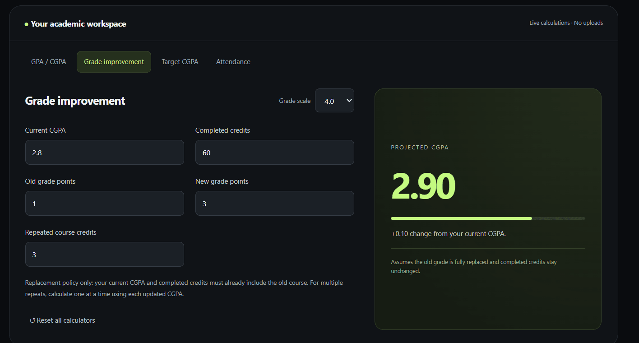Go to the Attendance tab

point(233,62)
